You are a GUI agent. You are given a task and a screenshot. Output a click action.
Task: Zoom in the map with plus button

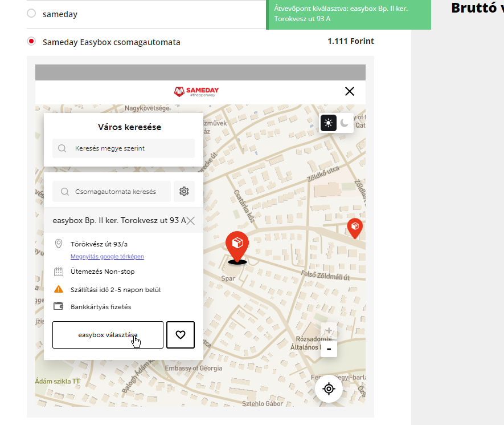tap(329, 330)
